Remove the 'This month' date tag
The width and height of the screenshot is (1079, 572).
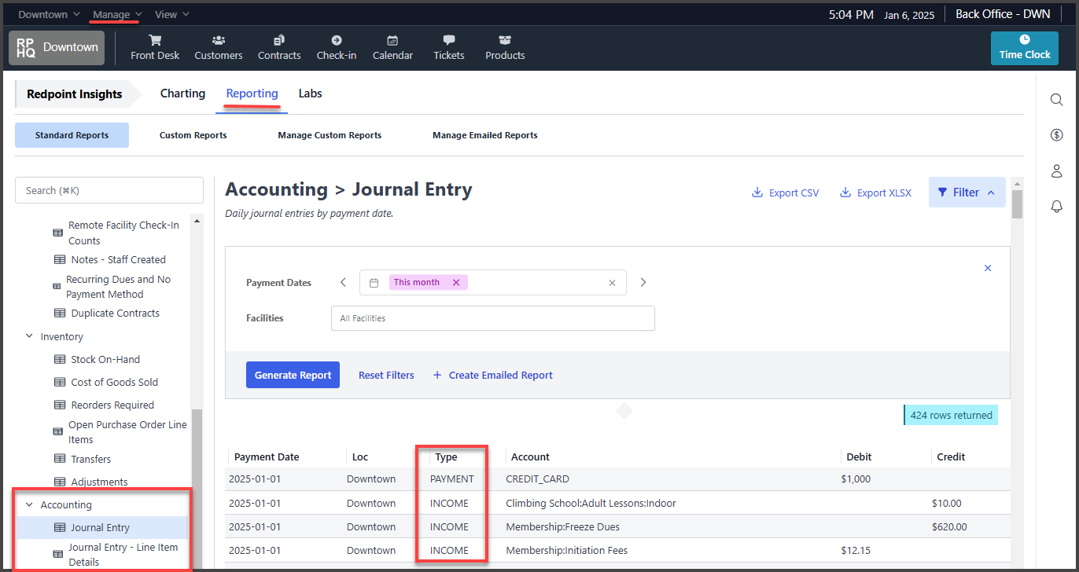[456, 282]
